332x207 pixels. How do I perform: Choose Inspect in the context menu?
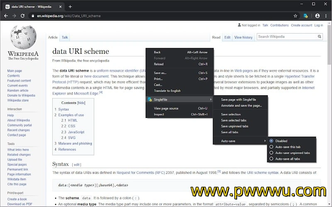(x=180, y=114)
